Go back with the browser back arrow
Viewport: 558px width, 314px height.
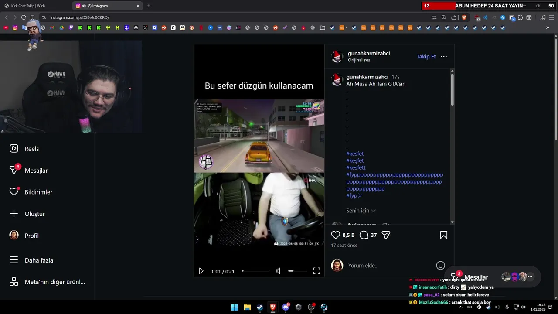6,17
